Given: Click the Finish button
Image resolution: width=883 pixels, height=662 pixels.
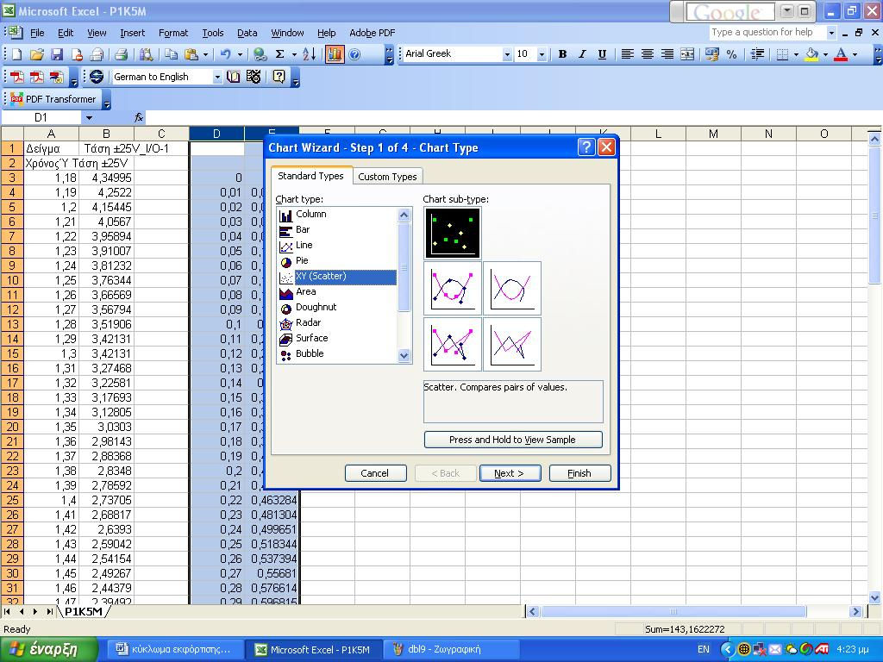Looking at the screenshot, I should (579, 473).
